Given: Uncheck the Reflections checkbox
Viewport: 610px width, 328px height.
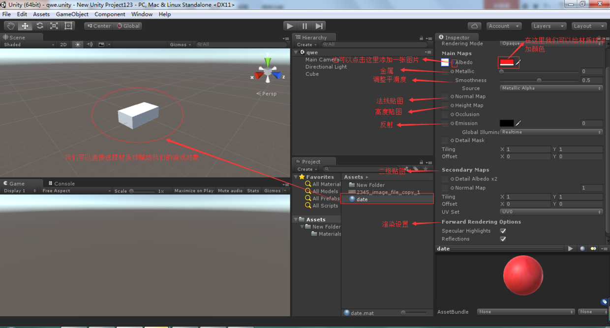Looking at the screenshot, I should click(x=503, y=239).
